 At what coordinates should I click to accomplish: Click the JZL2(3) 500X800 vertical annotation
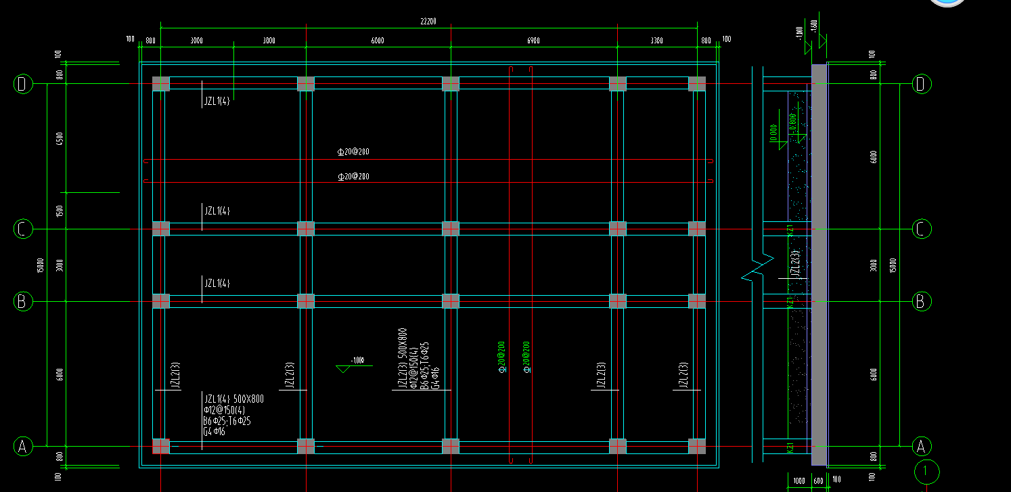402,359
